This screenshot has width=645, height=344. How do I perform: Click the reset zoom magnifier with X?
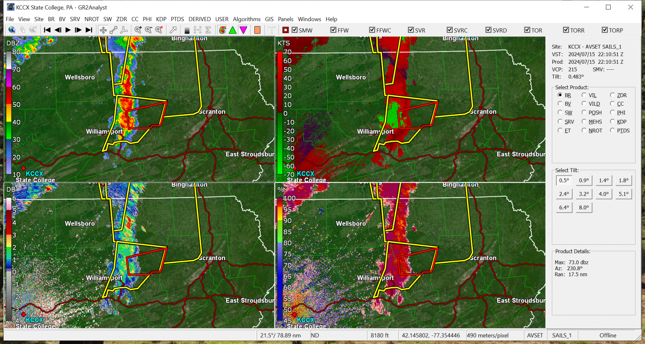(159, 30)
